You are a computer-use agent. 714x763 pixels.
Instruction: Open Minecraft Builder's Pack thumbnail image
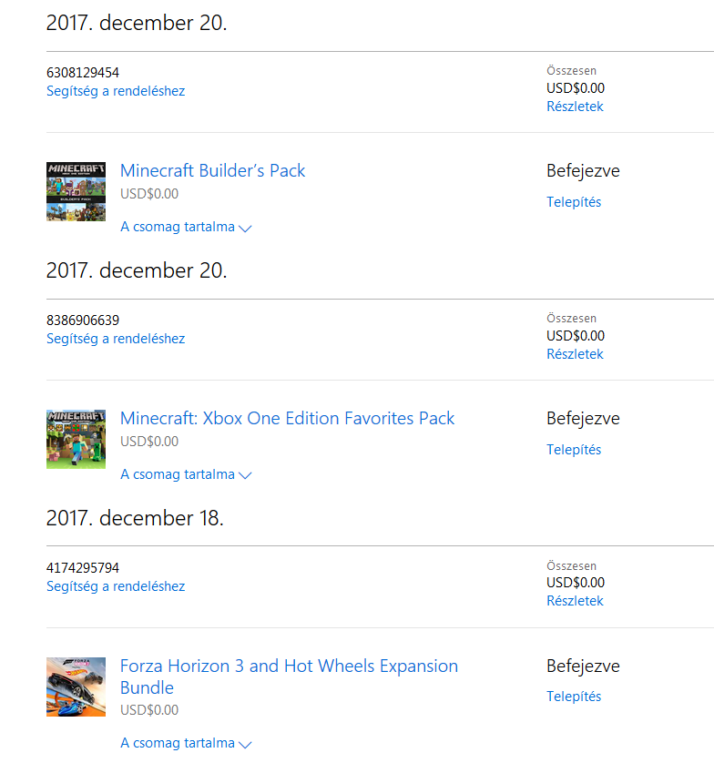[x=76, y=191]
